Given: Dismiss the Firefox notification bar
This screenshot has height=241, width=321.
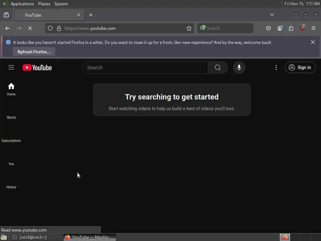Looking at the screenshot, I should (x=313, y=42).
